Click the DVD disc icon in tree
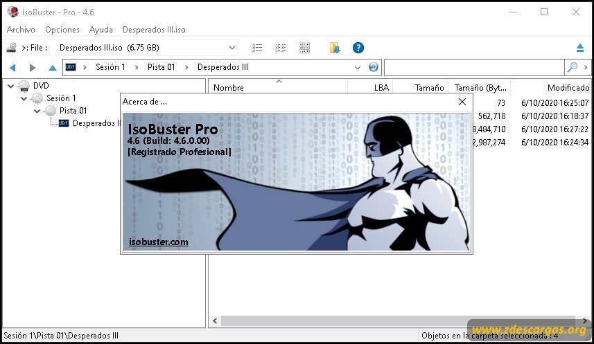 coord(24,87)
